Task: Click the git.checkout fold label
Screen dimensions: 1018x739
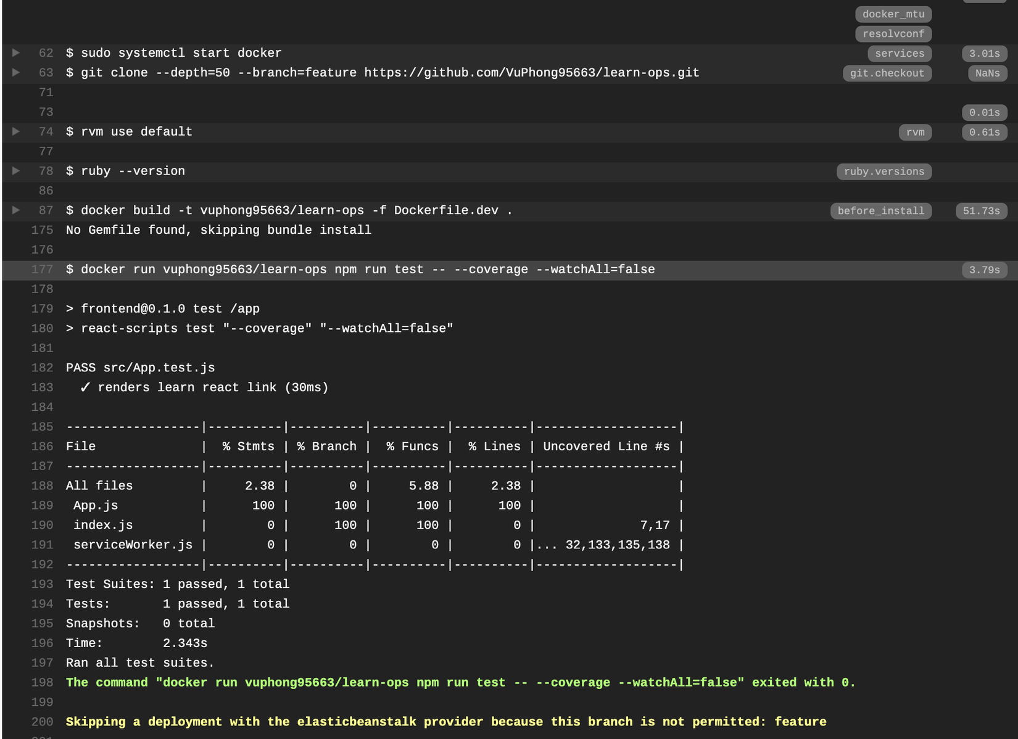Action: (x=887, y=73)
